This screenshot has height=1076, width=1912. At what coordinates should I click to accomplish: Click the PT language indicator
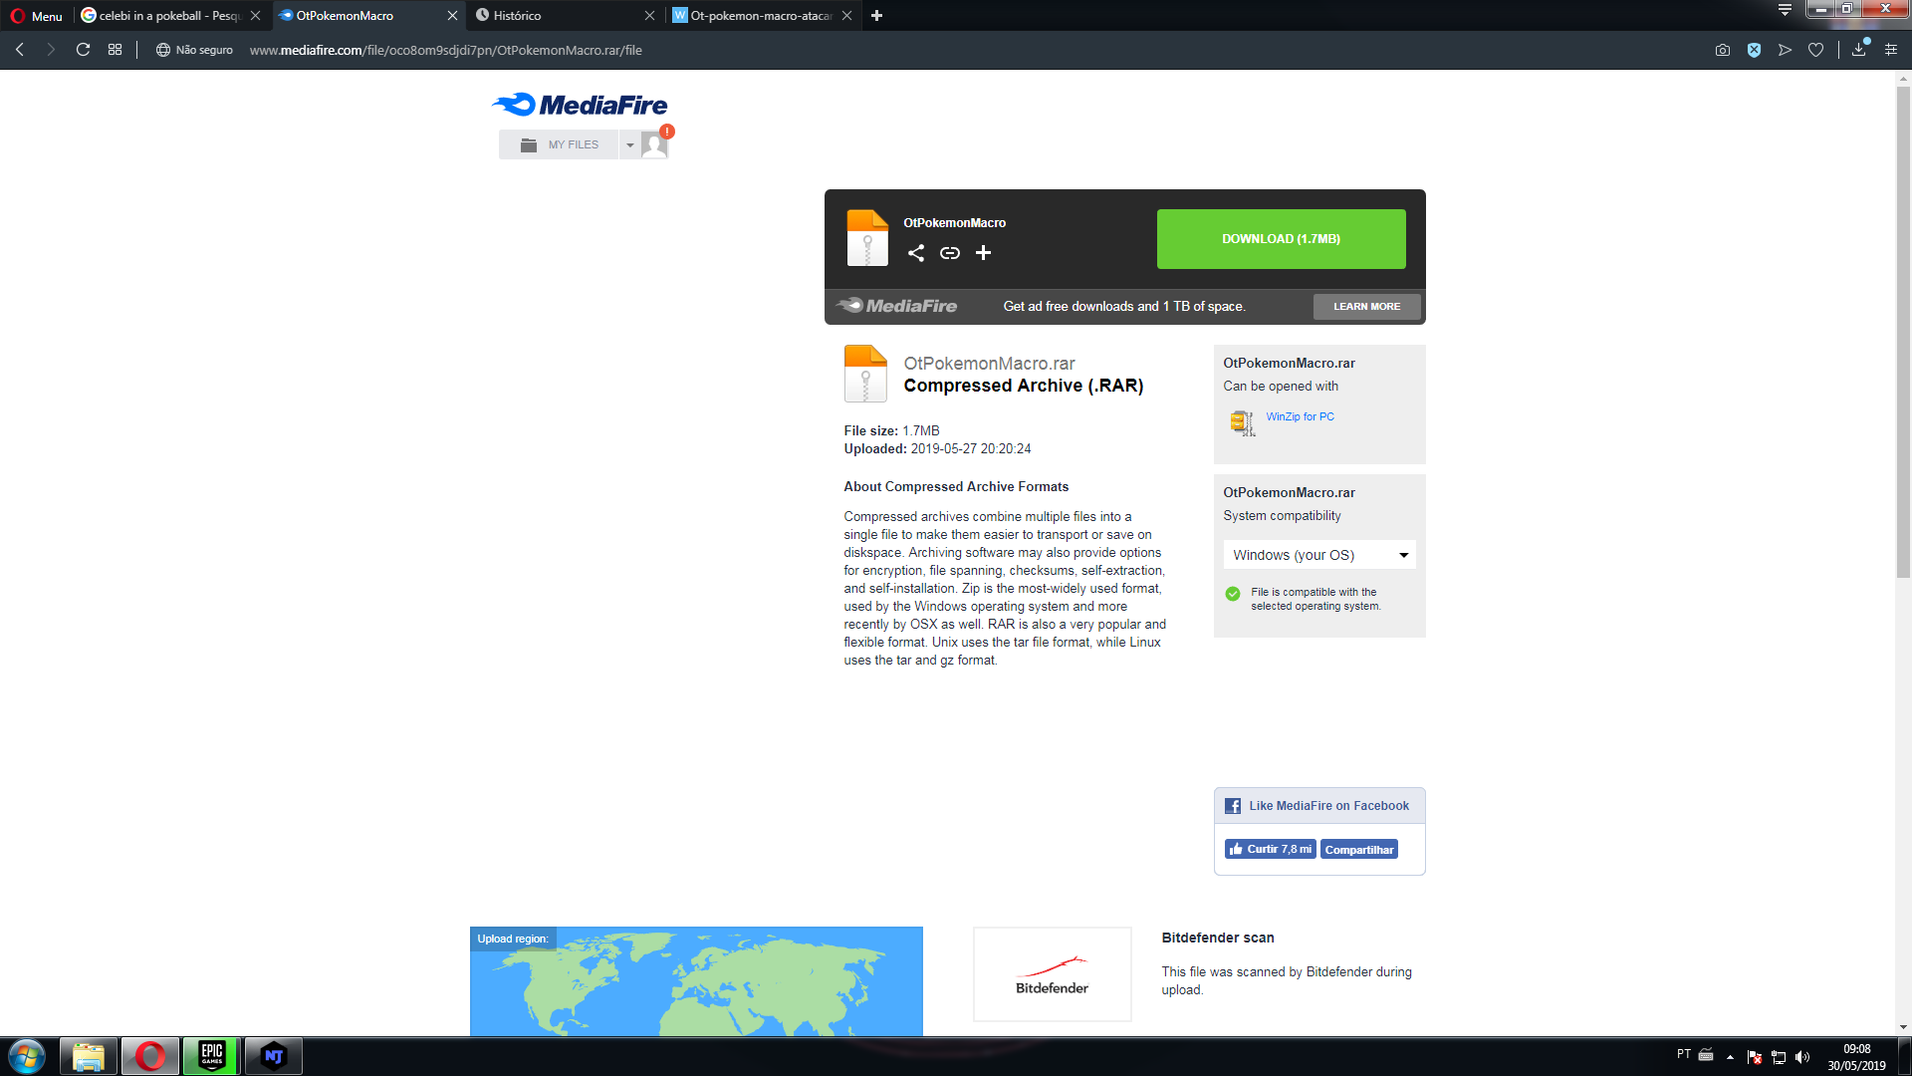(x=1683, y=1053)
